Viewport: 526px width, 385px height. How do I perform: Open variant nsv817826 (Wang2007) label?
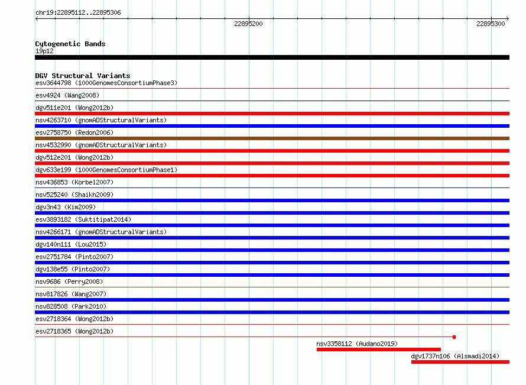tap(71, 294)
